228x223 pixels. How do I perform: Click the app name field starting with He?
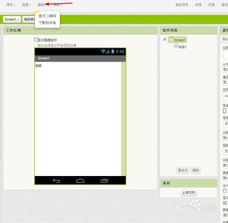(x=225, y=96)
